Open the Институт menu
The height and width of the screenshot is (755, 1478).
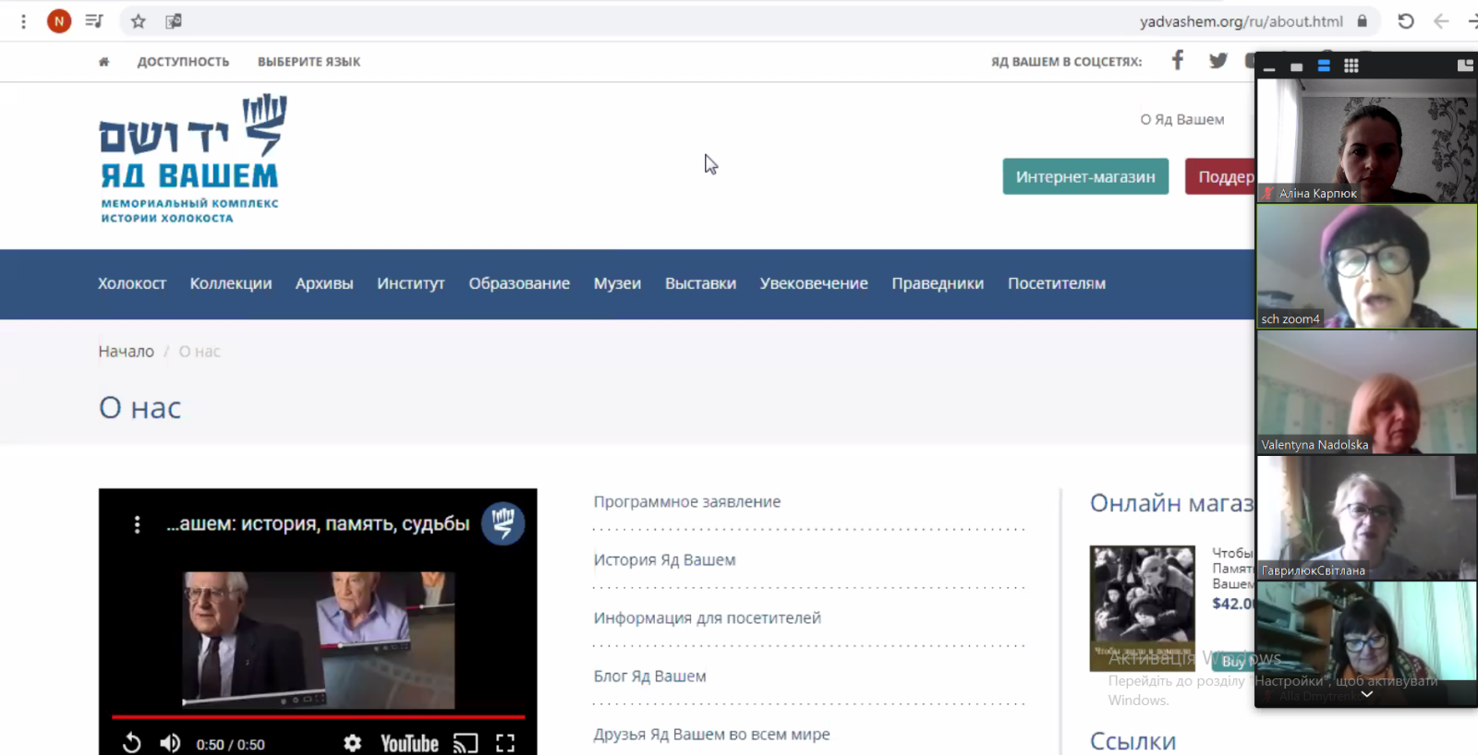pos(411,283)
